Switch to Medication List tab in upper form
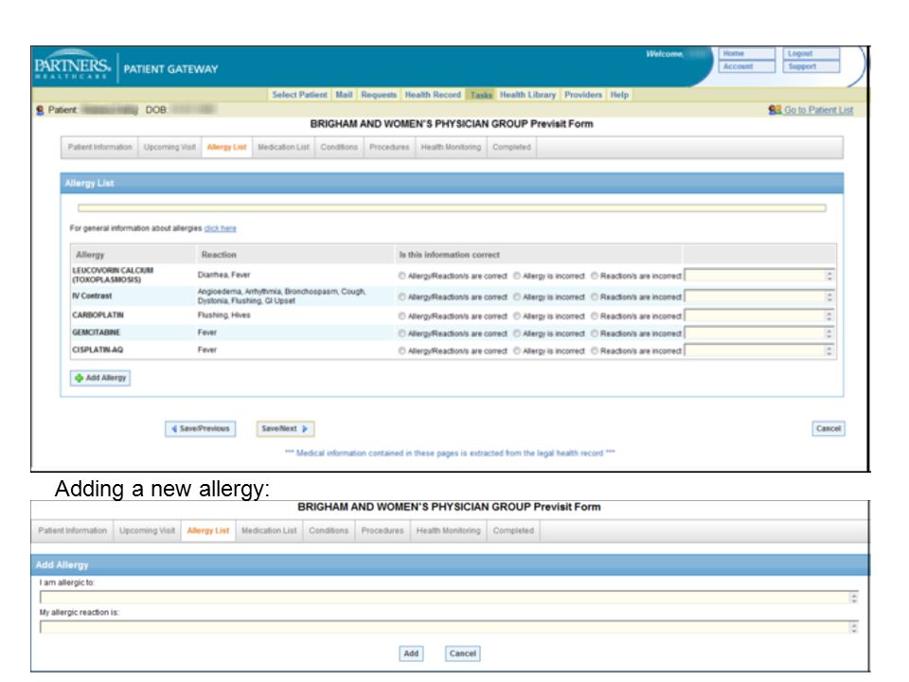The width and height of the screenshot is (909, 682). pyautogui.click(x=283, y=148)
